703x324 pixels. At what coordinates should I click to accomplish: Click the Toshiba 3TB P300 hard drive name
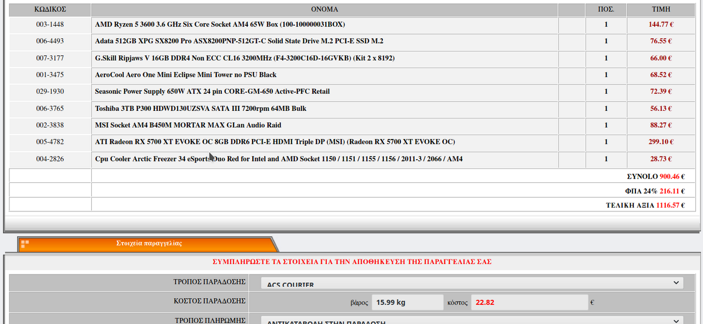click(200, 109)
